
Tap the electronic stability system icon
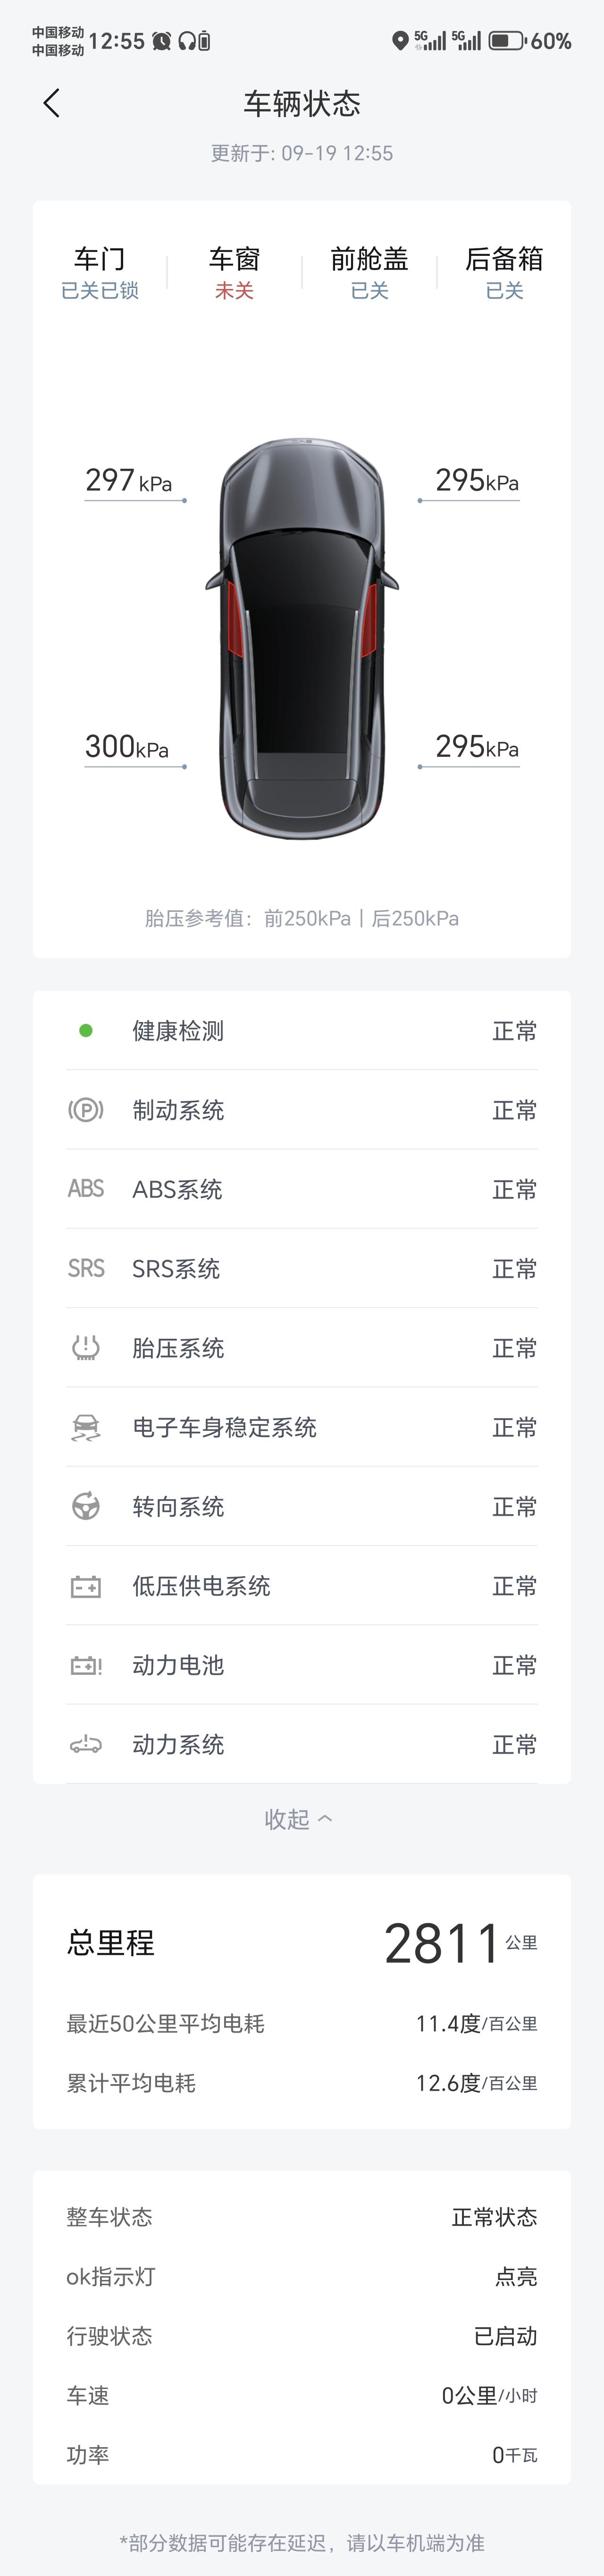tap(86, 1427)
